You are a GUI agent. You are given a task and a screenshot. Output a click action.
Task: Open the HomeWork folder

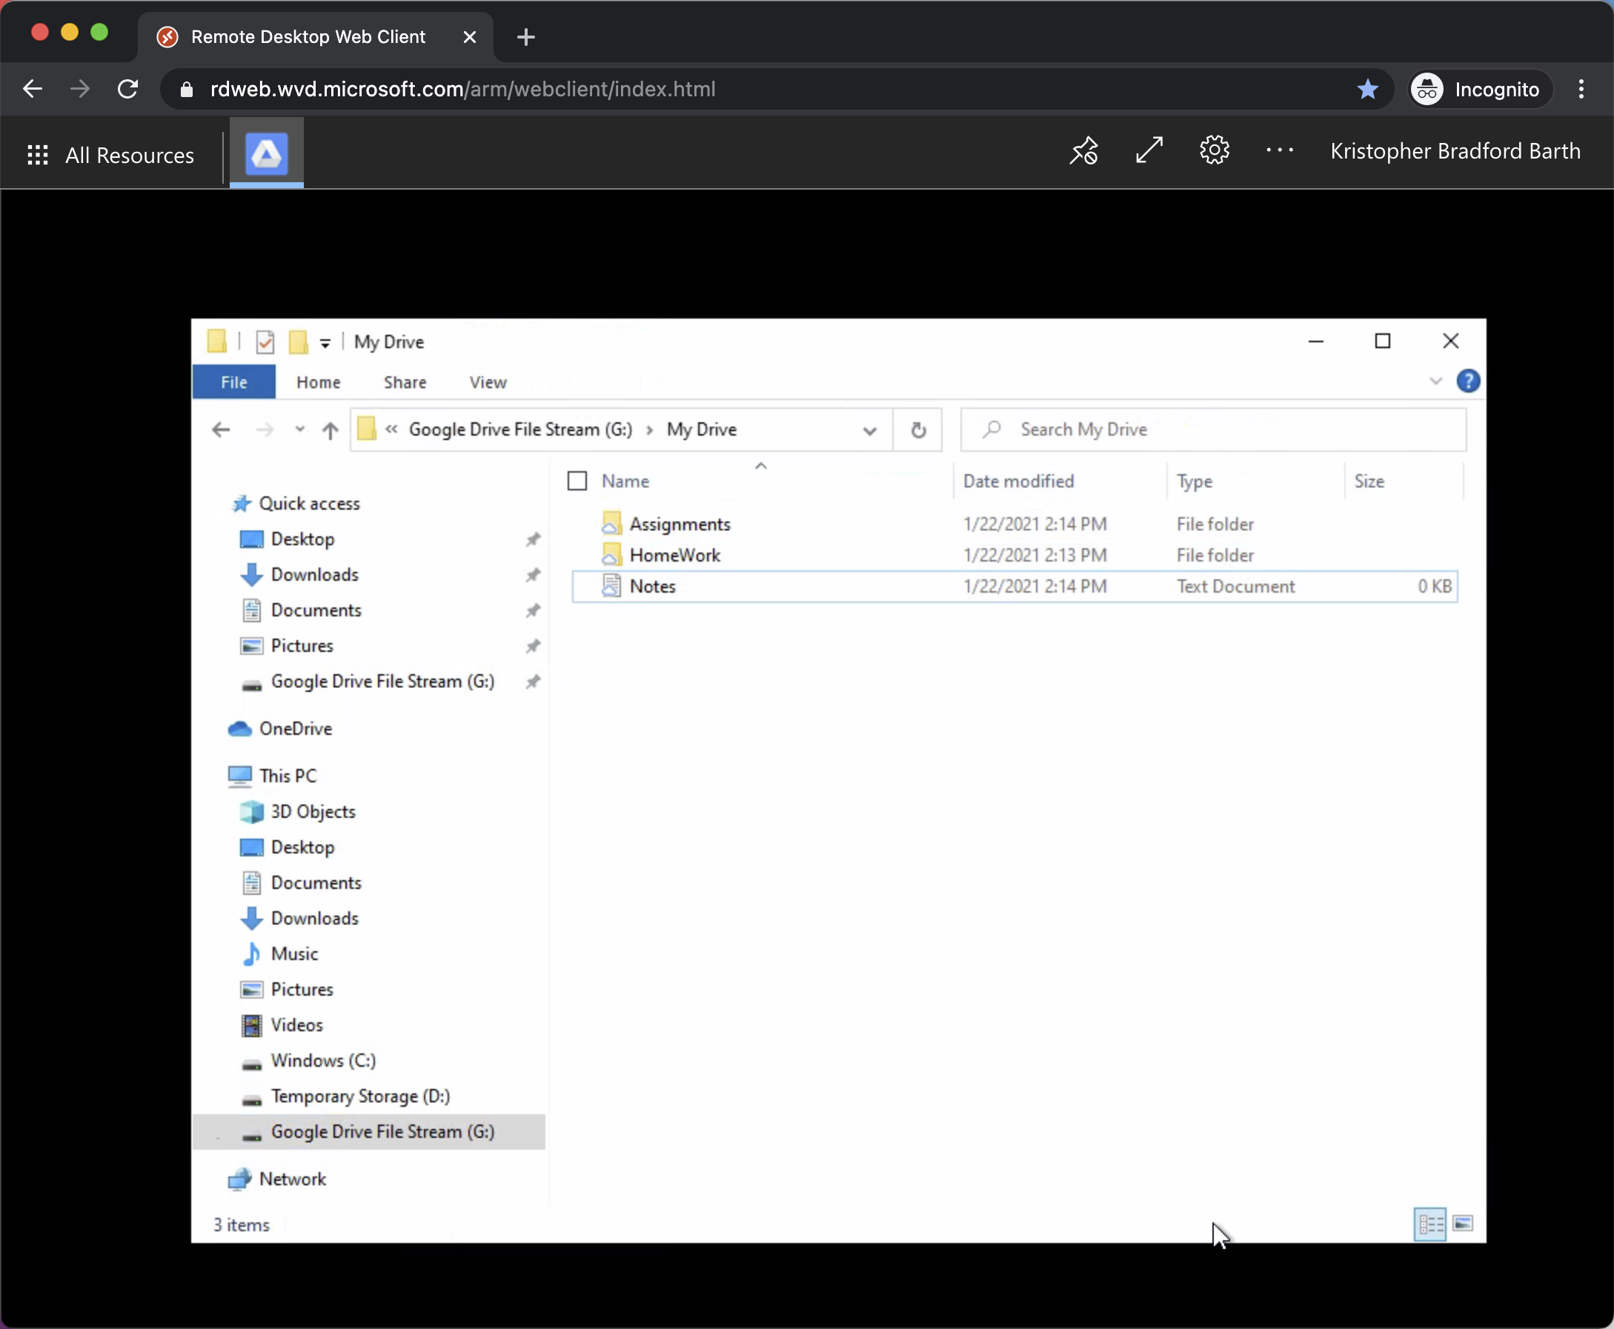pos(674,555)
